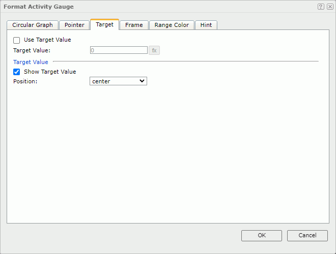Open the Frame tab

tap(134, 25)
